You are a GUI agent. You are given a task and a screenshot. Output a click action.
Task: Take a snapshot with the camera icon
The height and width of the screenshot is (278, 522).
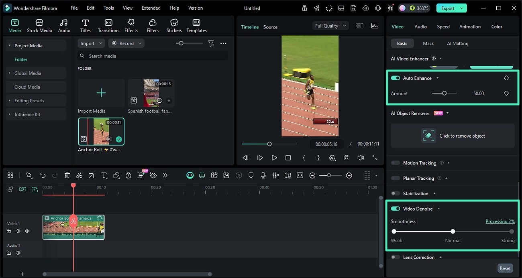pos(346,158)
